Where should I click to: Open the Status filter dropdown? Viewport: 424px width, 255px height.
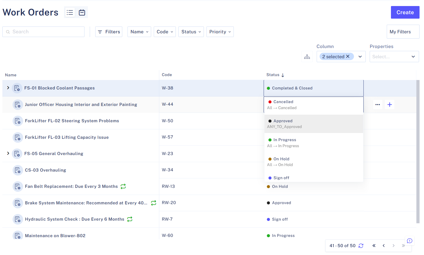(191, 32)
